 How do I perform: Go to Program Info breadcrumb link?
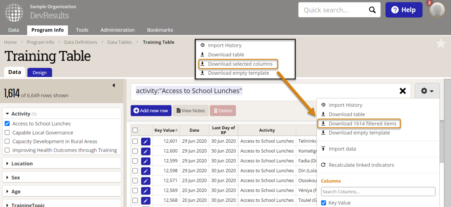[x=40, y=42]
